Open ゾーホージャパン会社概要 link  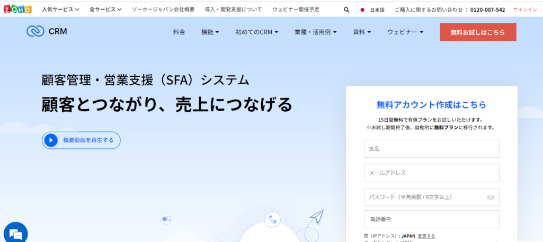click(163, 10)
